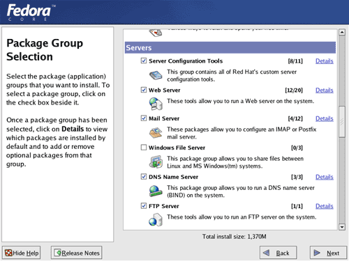Click the Fedora Core logo
The height and width of the screenshot is (261, 349).
point(31,13)
